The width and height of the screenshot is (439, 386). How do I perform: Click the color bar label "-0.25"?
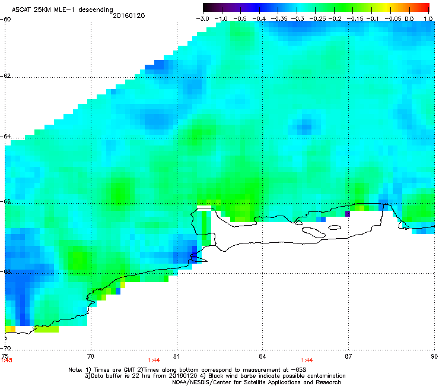317,19
